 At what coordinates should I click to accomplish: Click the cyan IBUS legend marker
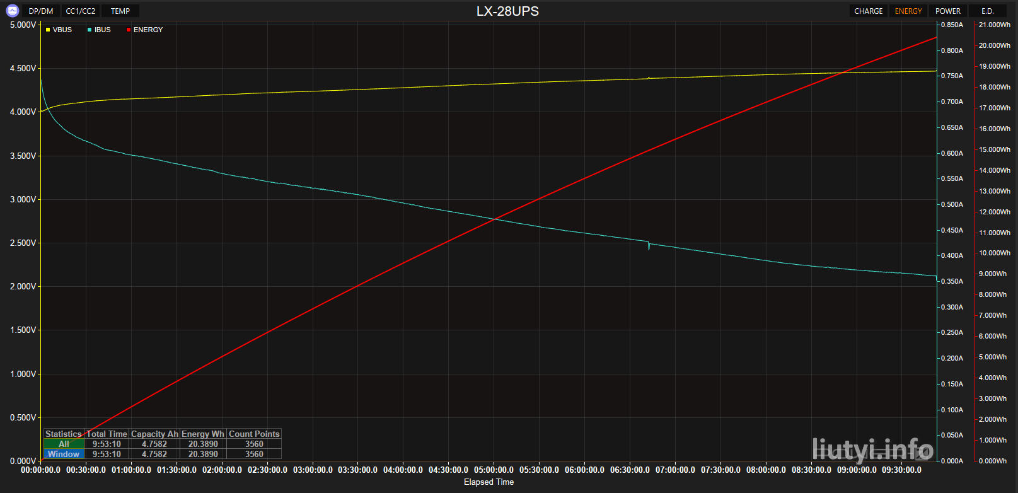coord(90,30)
